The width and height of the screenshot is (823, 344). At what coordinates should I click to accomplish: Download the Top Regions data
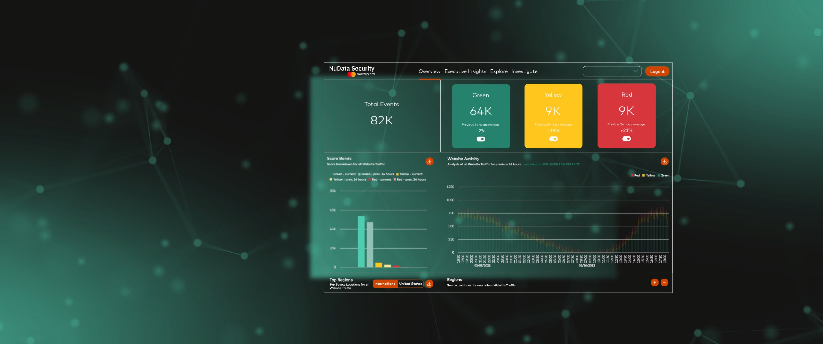point(429,284)
